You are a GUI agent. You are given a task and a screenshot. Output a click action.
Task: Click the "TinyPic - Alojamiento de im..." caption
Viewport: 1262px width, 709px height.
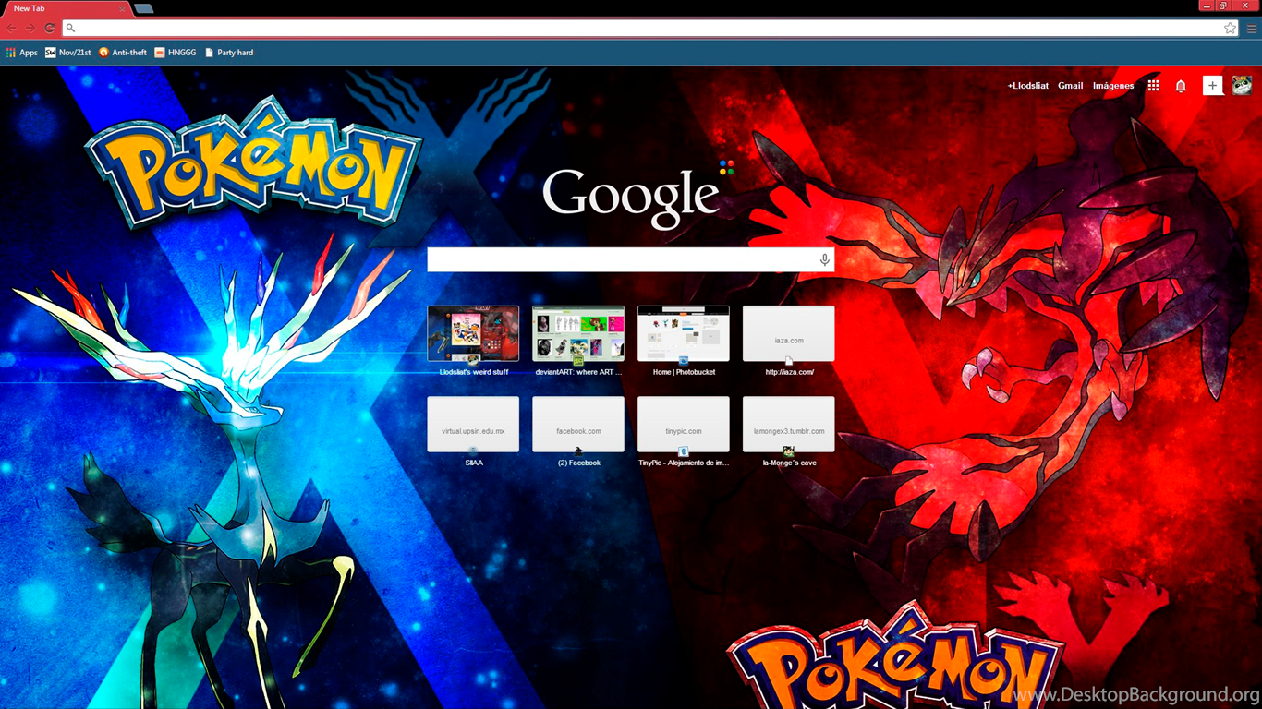684,463
